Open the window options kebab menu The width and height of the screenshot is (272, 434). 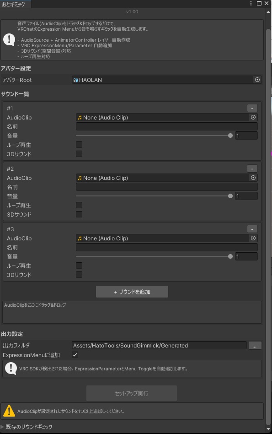point(251,3)
